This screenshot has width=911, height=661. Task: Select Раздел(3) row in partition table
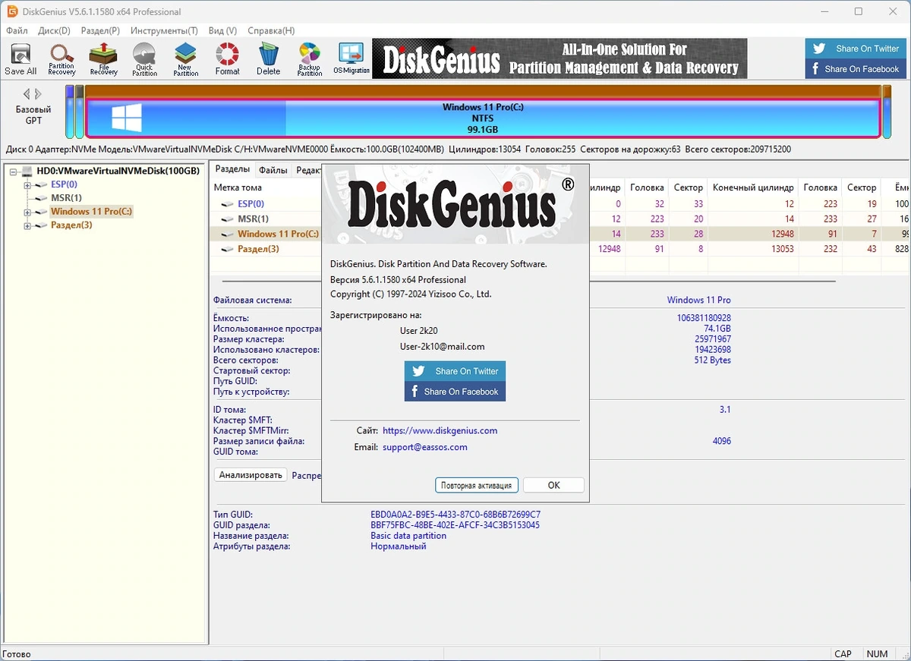[258, 249]
